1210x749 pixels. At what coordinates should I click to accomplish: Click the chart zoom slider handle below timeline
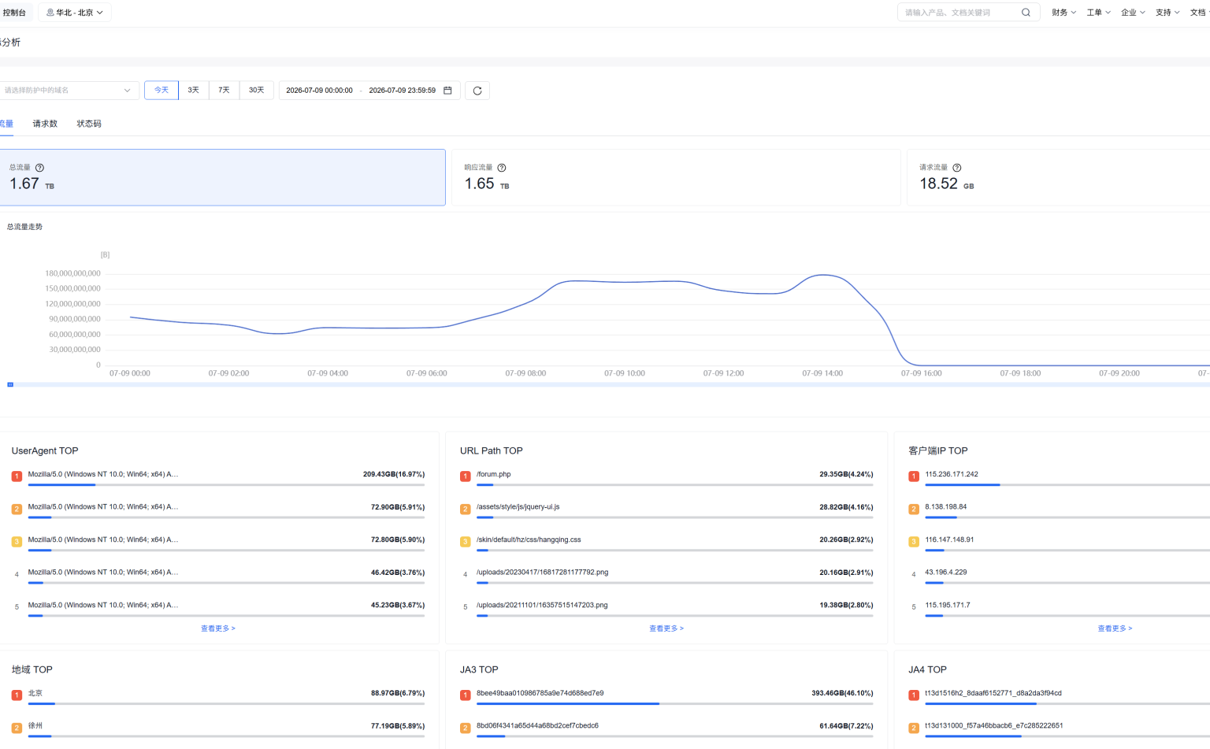coord(10,384)
